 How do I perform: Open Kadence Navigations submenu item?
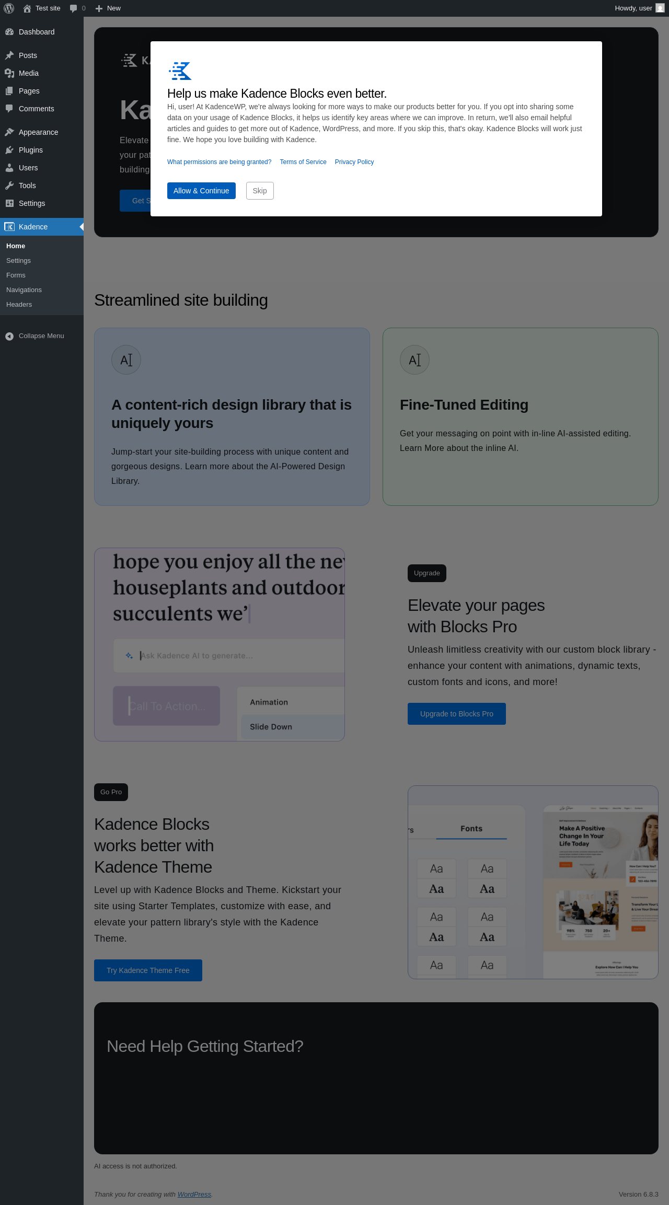tap(42, 290)
